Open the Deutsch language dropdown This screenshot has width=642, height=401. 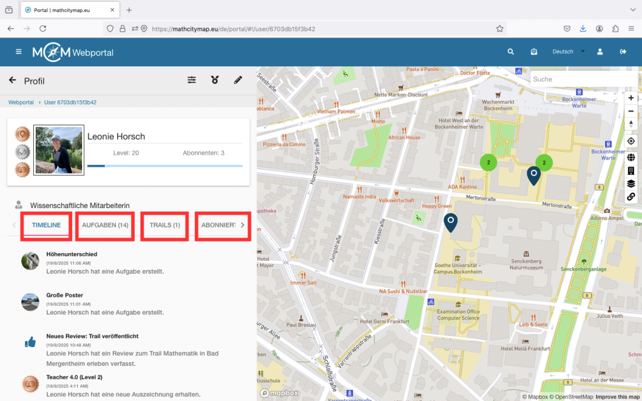click(x=567, y=52)
